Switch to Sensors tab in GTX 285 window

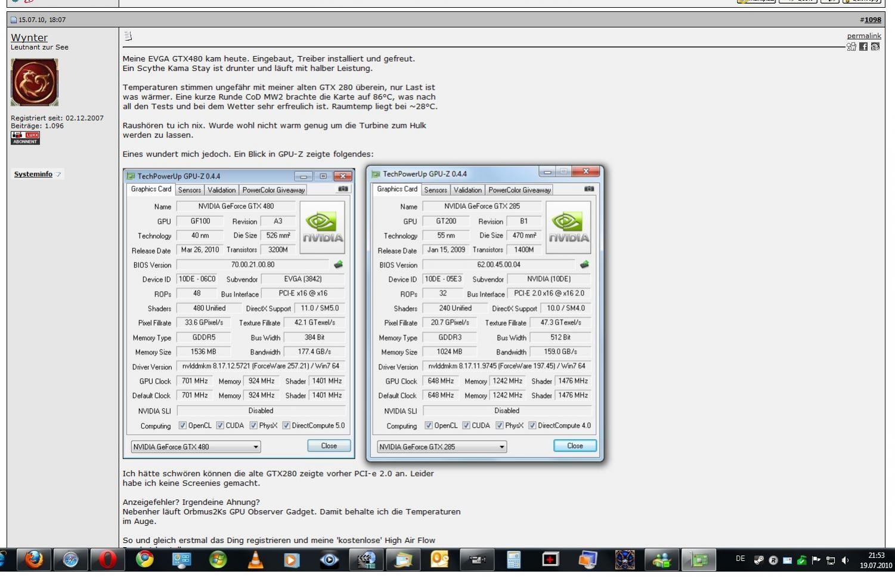[435, 190]
